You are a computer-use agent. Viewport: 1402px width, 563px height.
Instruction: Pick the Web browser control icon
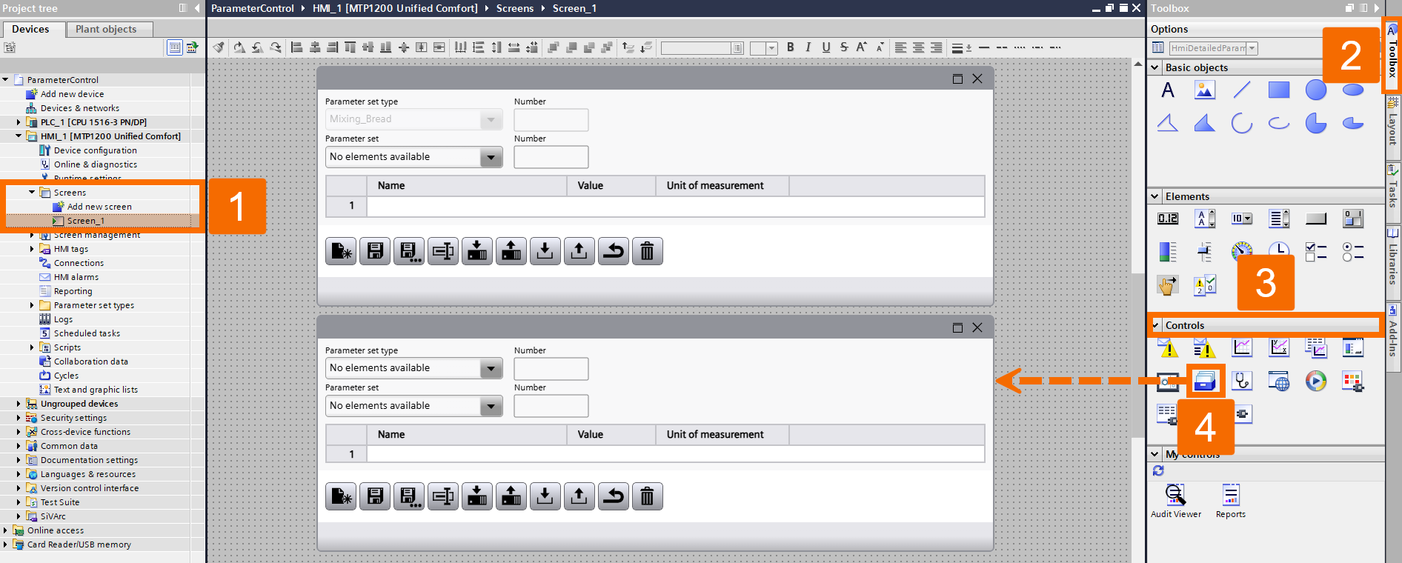click(1279, 382)
